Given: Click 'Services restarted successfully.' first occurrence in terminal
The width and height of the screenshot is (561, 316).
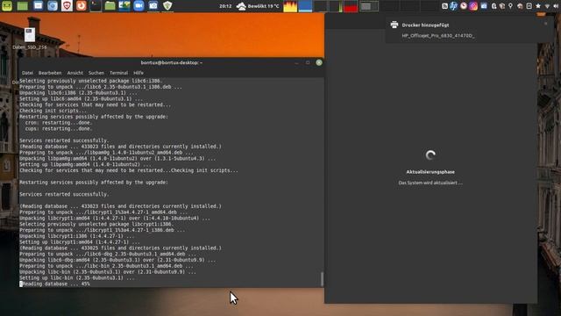Looking at the screenshot, I should [x=64, y=140].
